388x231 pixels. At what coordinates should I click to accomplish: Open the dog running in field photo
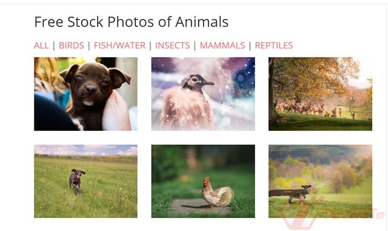pos(85,181)
